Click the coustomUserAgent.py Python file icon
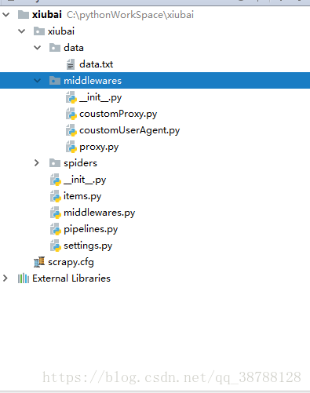 pos(71,130)
